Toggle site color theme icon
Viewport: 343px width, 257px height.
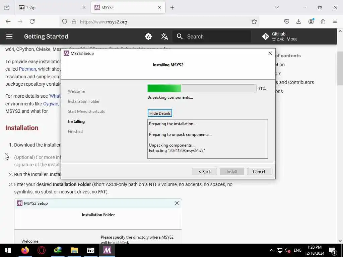click(148, 36)
